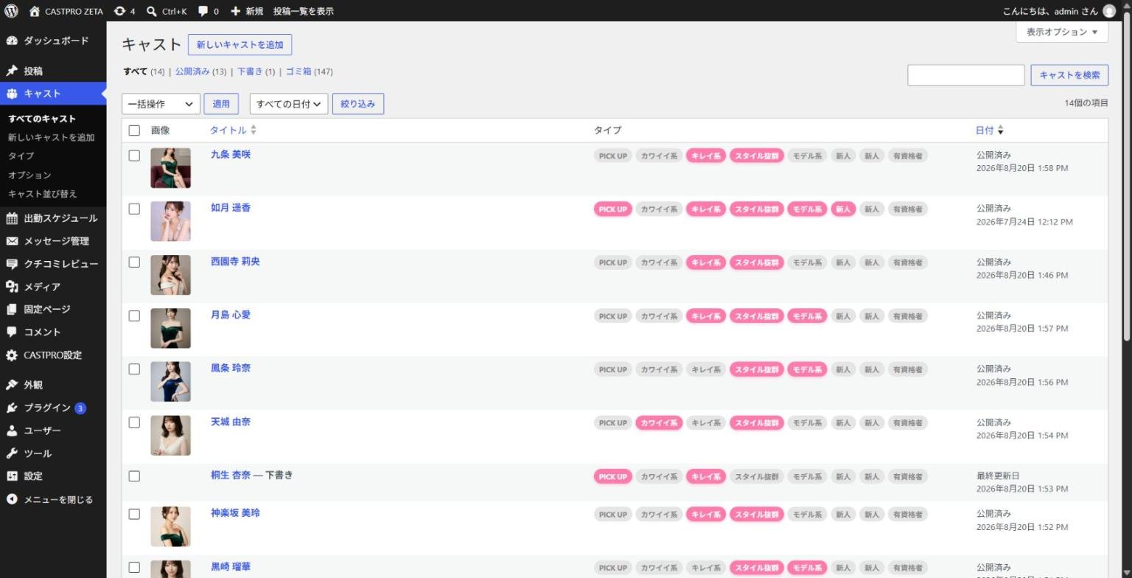
Task: Check the box for 桐生 杏奈 draft
Action: (x=134, y=476)
